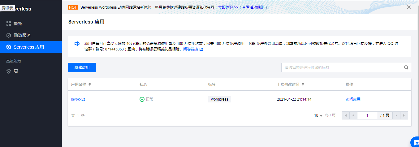The height and width of the screenshot is (147, 419).
Task: Click the tag filter search field
Action: click(x=346, y=67)
